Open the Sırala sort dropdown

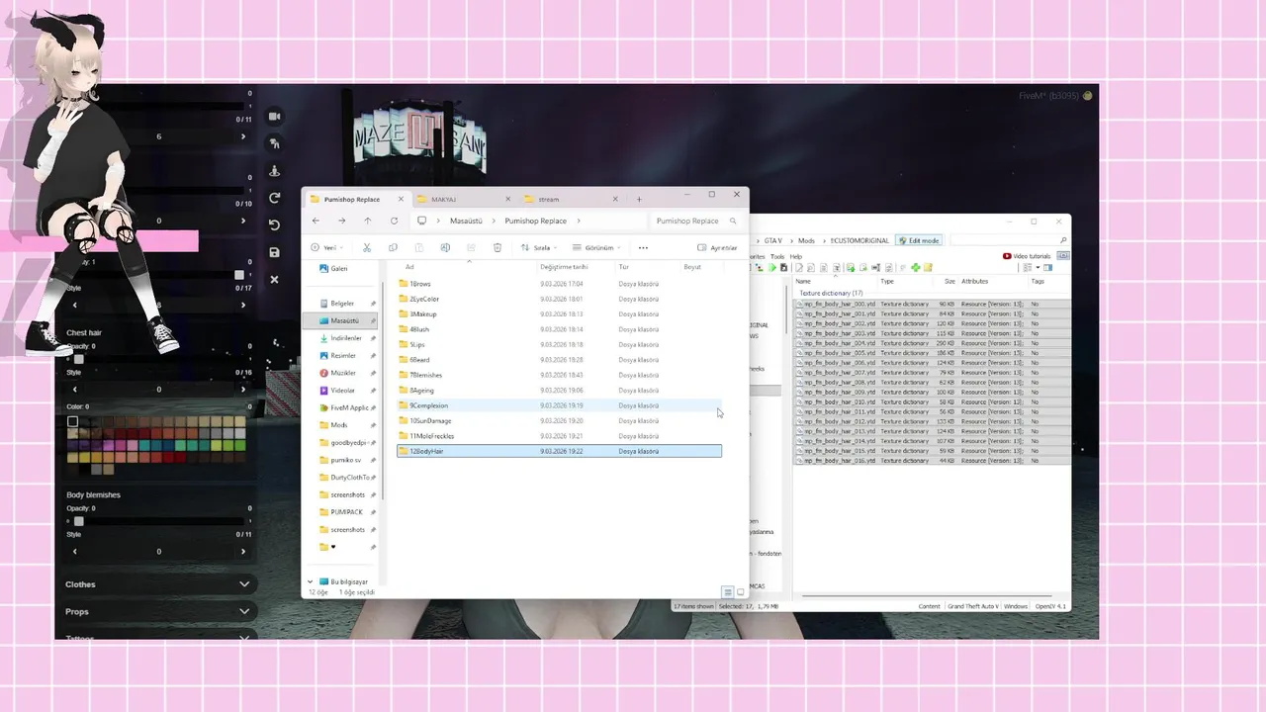coord(539,247)
